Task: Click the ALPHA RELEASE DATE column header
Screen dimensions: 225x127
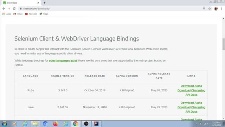Action: point(159,76)
